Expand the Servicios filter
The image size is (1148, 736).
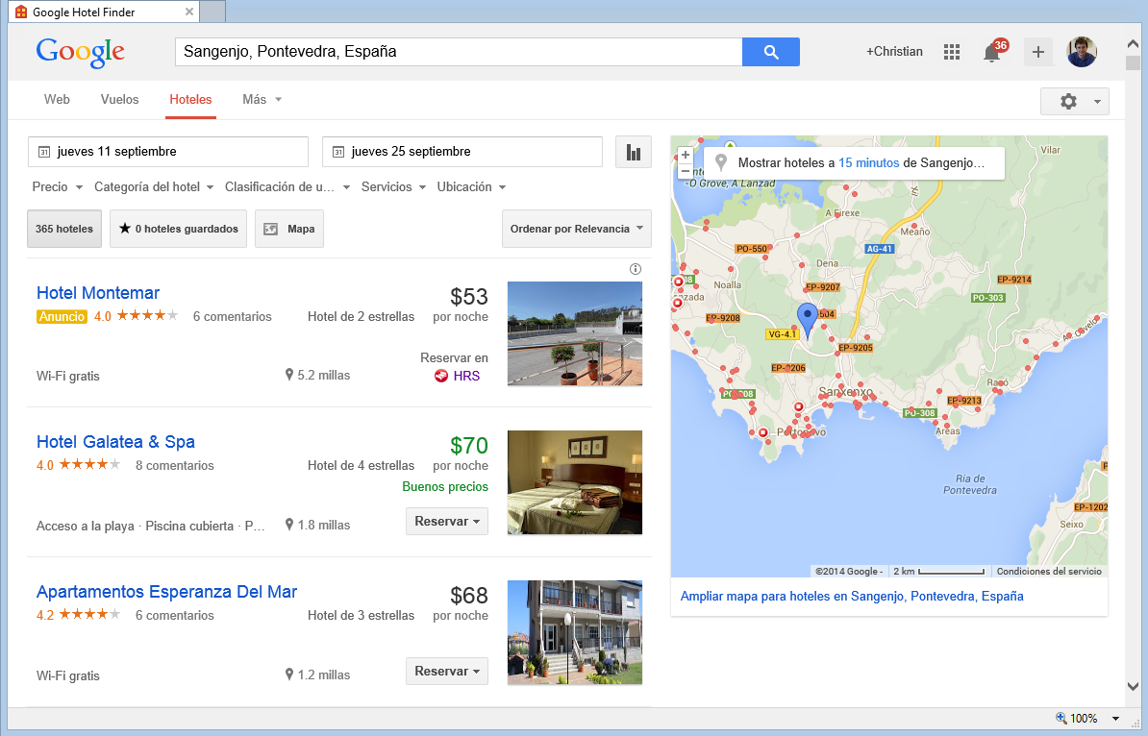(393, 187)
